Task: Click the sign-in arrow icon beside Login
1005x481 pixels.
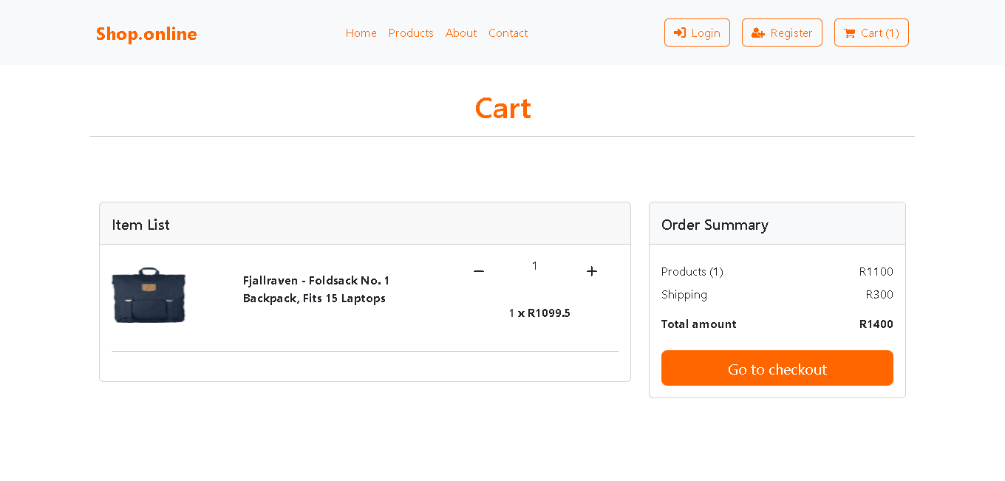Action: click(680, 33)
